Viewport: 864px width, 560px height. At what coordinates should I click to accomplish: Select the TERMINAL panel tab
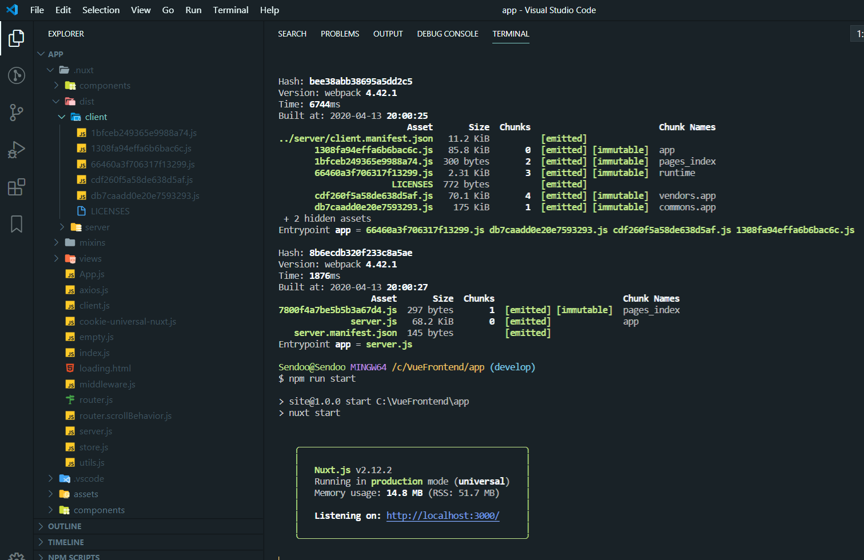pyautogui.click(x=511, y=34)
